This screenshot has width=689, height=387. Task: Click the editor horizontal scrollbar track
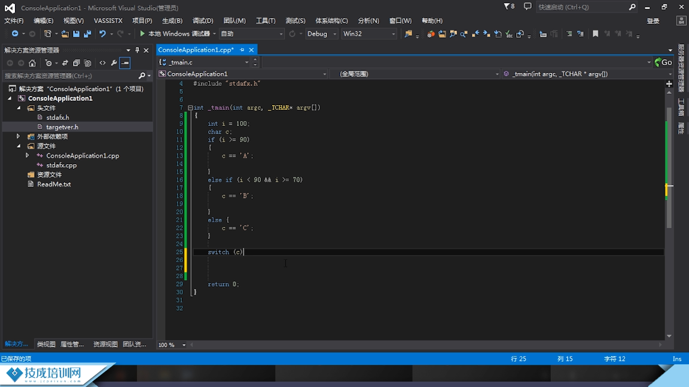[x=426, y=345]
